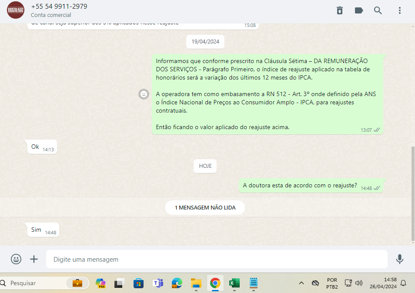The image size is (415, 293).
Task: Expand hidden system tray icons chevron
Action: tap(301, 283)
